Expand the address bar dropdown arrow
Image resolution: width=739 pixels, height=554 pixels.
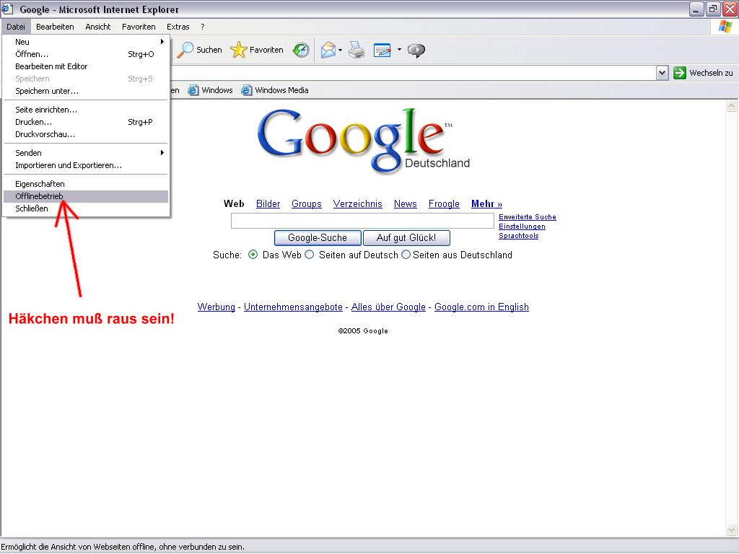tap(662, 73)
